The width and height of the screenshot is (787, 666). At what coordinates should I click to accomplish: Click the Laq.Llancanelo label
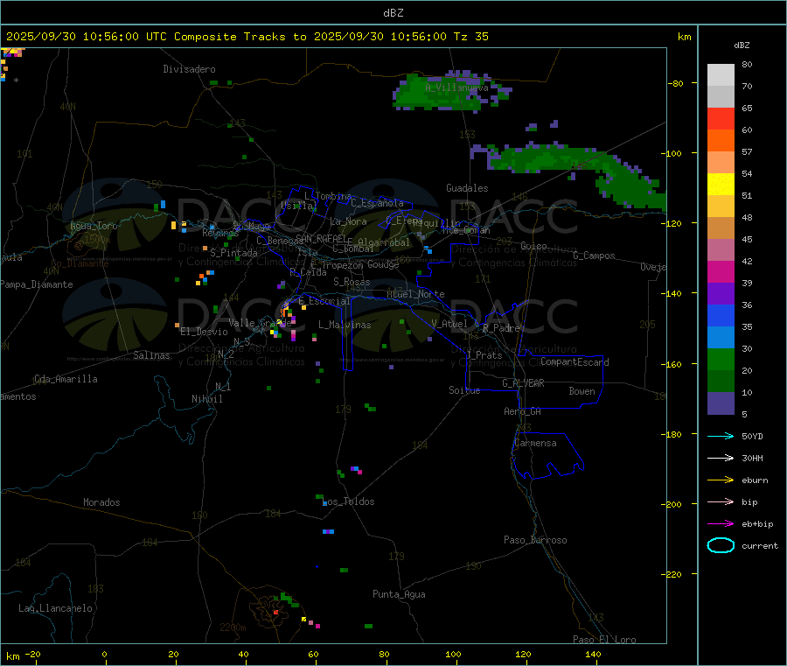point(56,608)
